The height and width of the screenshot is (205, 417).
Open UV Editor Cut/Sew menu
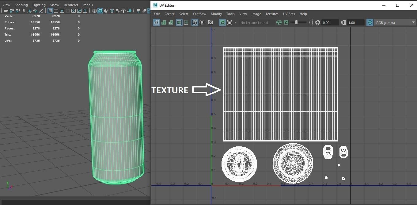(199, 14)
